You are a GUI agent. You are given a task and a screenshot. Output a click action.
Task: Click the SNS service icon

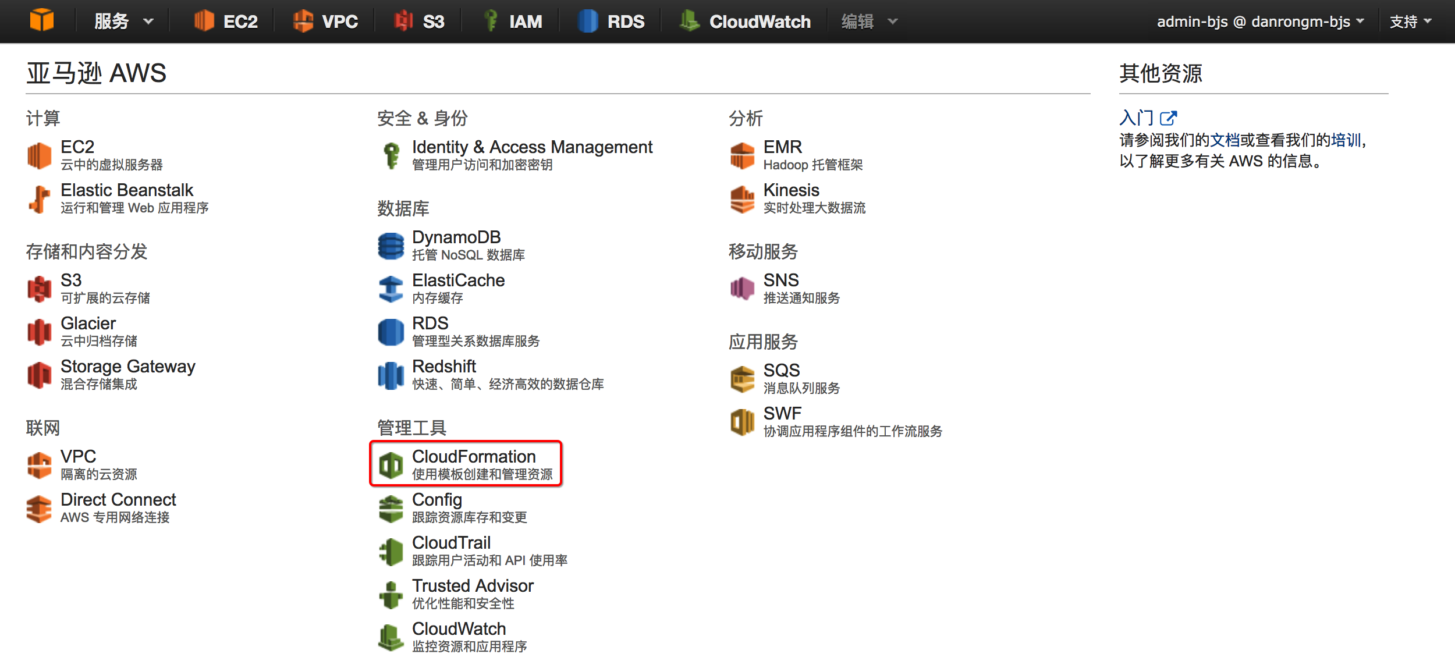(x=743, y=289)
